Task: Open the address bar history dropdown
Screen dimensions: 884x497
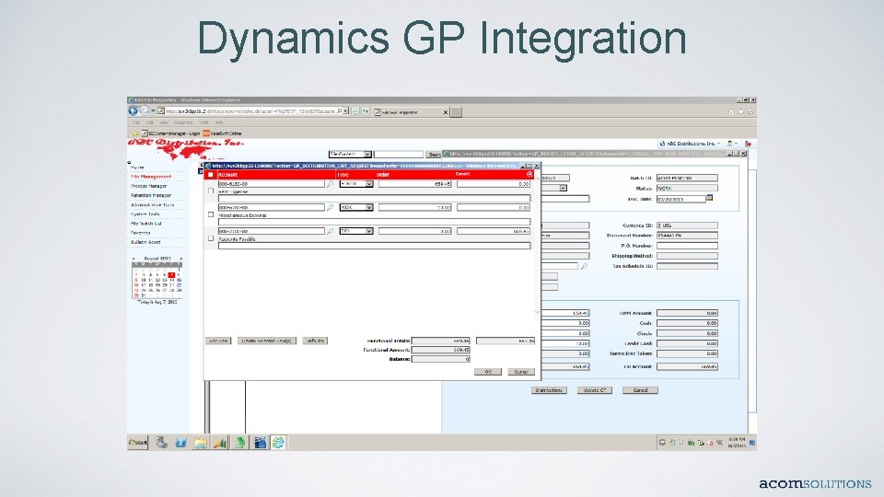Action: pos(345,111)
